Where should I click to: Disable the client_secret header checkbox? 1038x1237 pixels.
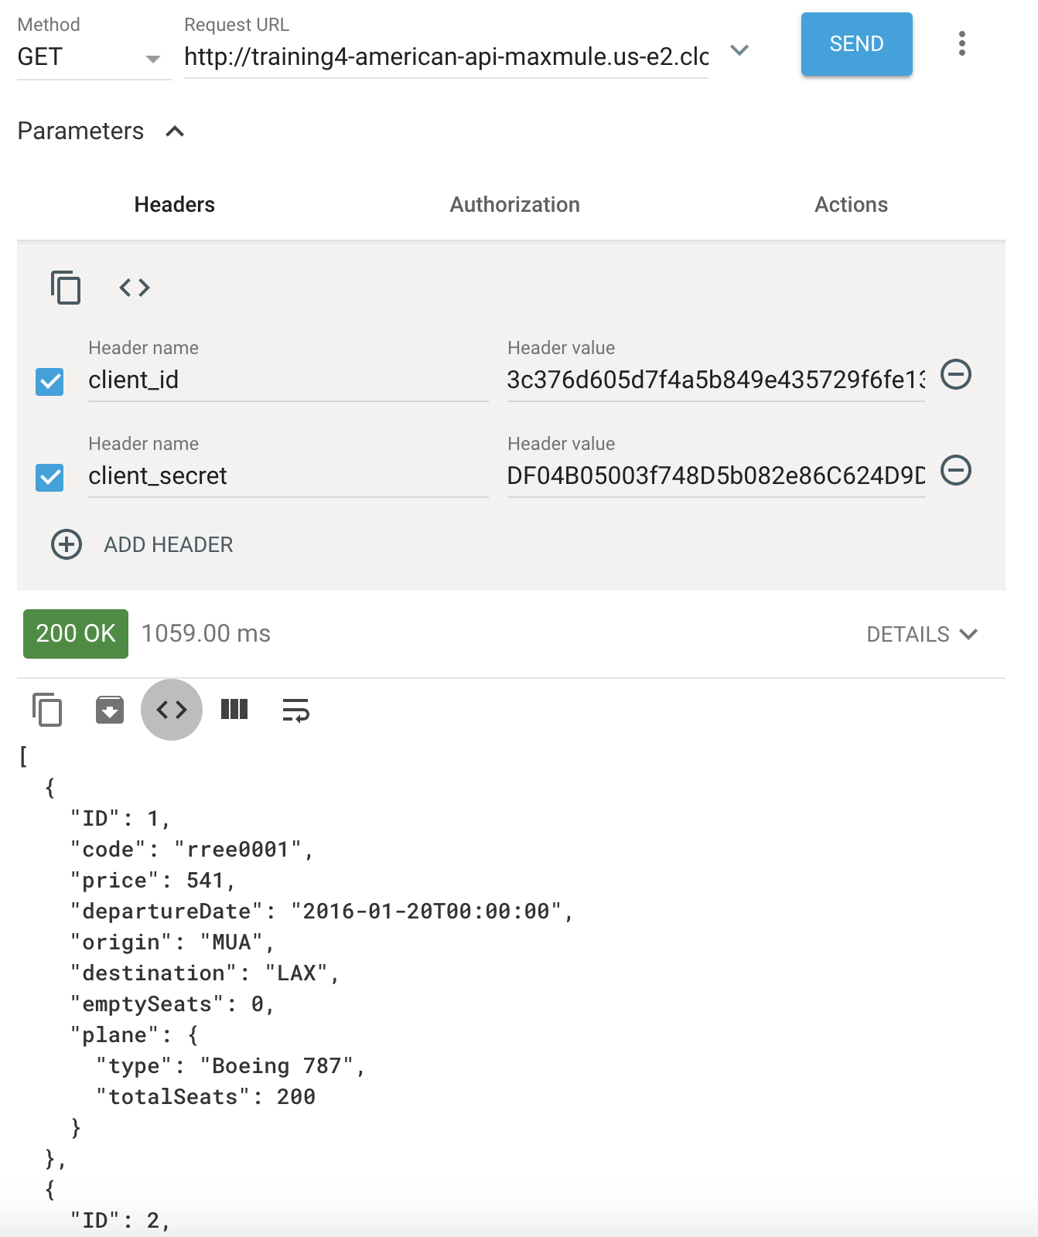(50, 477)
